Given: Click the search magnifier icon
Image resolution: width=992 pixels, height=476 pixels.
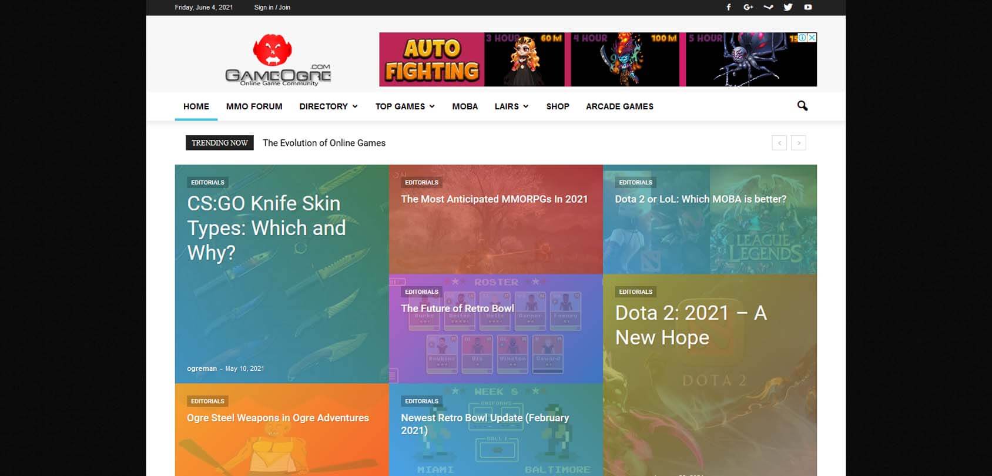Looking at the screenshot, I should coord(802,106).
